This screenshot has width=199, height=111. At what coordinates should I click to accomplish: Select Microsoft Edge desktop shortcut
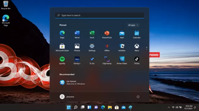click(x=6, y=20)
